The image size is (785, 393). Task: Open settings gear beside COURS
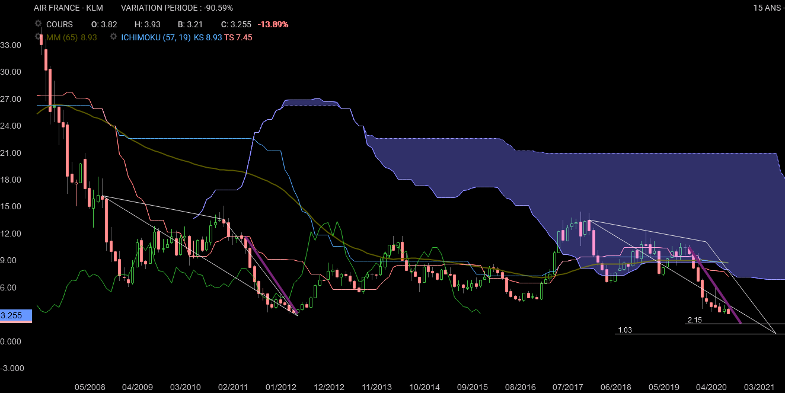coord(38,24)
